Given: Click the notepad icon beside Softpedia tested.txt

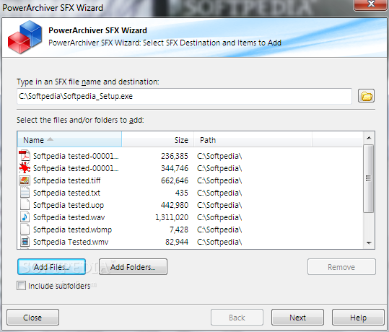Looking at the screenshot, I should (x=25, y=193).
